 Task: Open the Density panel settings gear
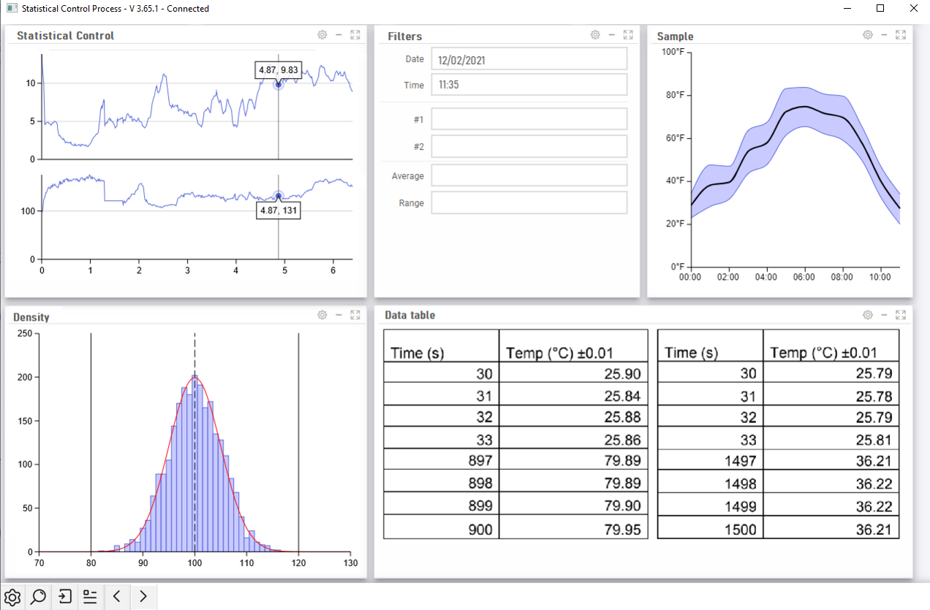point(322,315)
